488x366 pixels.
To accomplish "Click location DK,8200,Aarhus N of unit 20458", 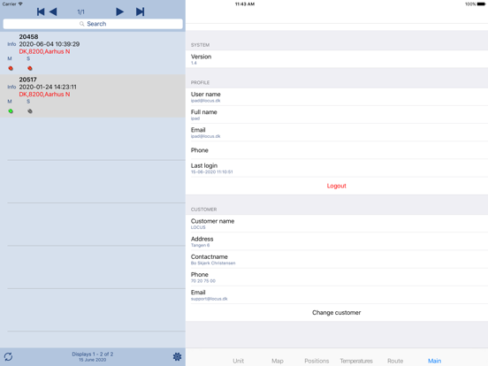I will click(x=44, y=51).
